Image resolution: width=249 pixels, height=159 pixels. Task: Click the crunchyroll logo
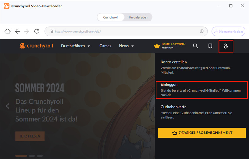(36, 46)
